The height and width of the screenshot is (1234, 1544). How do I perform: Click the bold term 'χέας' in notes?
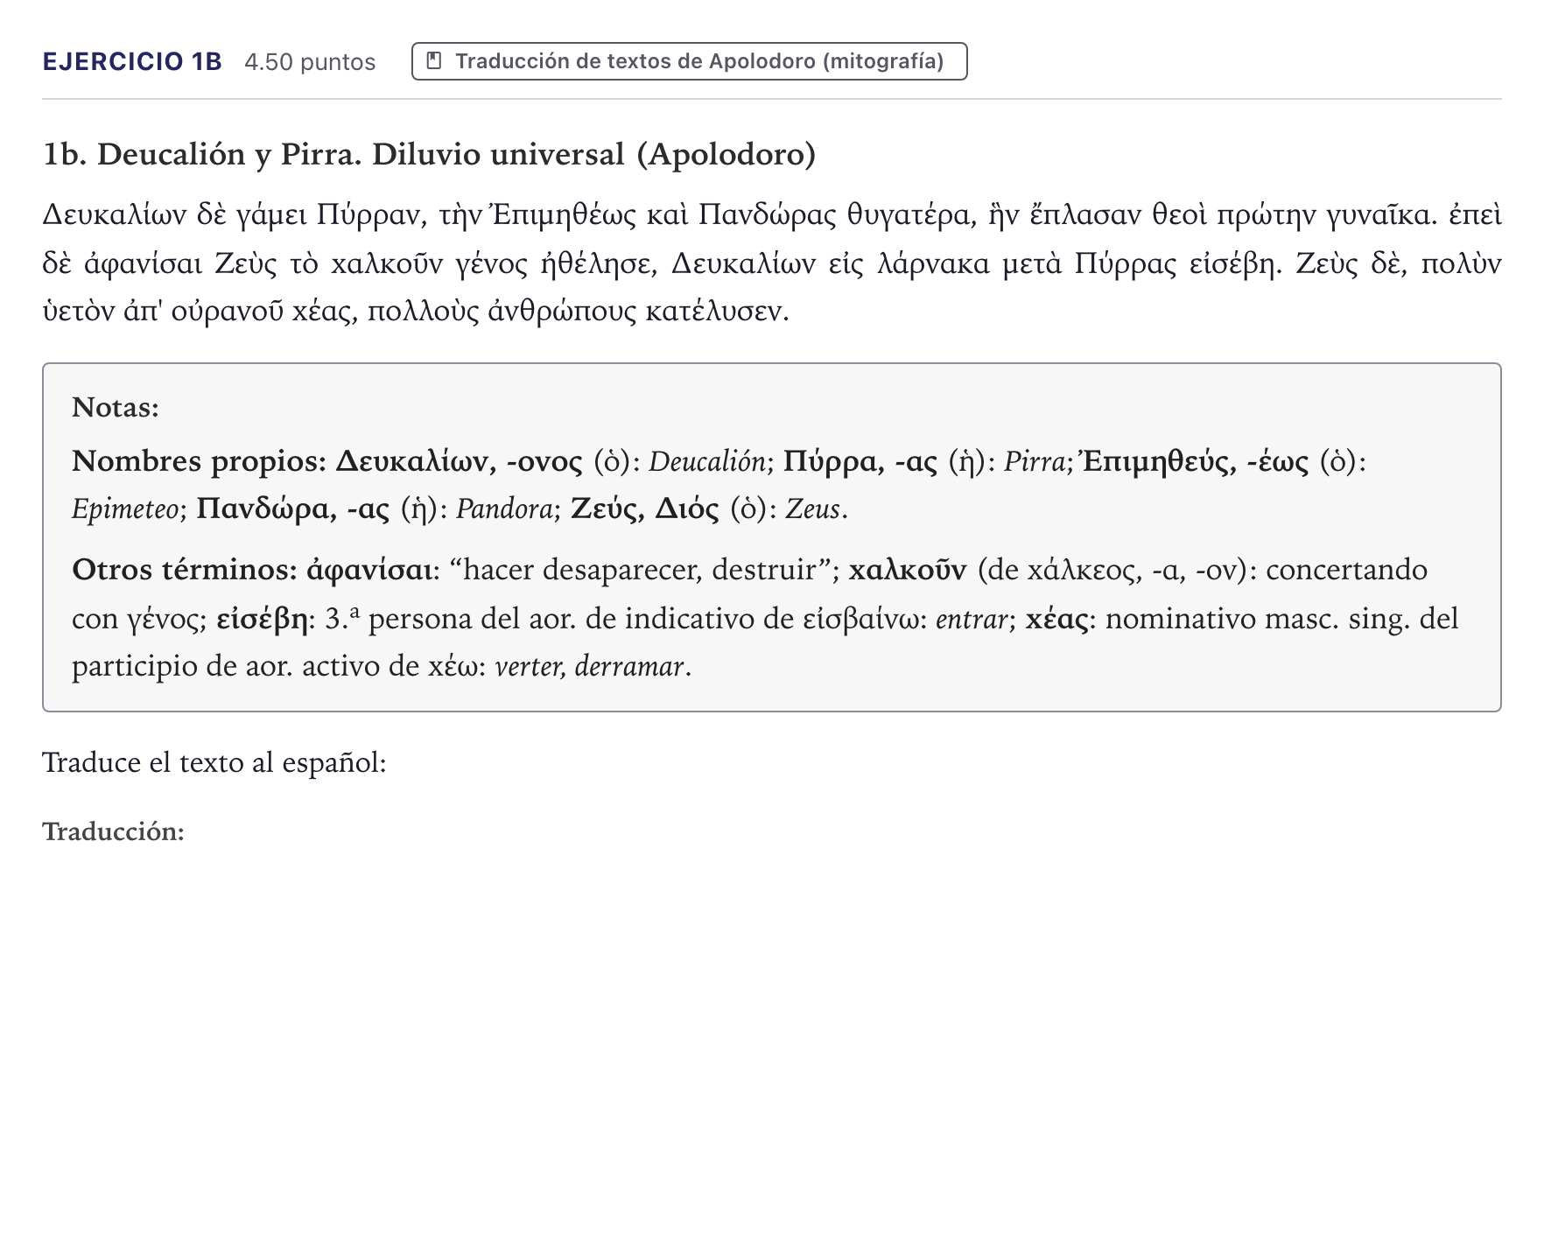[x=1057, y=619]
